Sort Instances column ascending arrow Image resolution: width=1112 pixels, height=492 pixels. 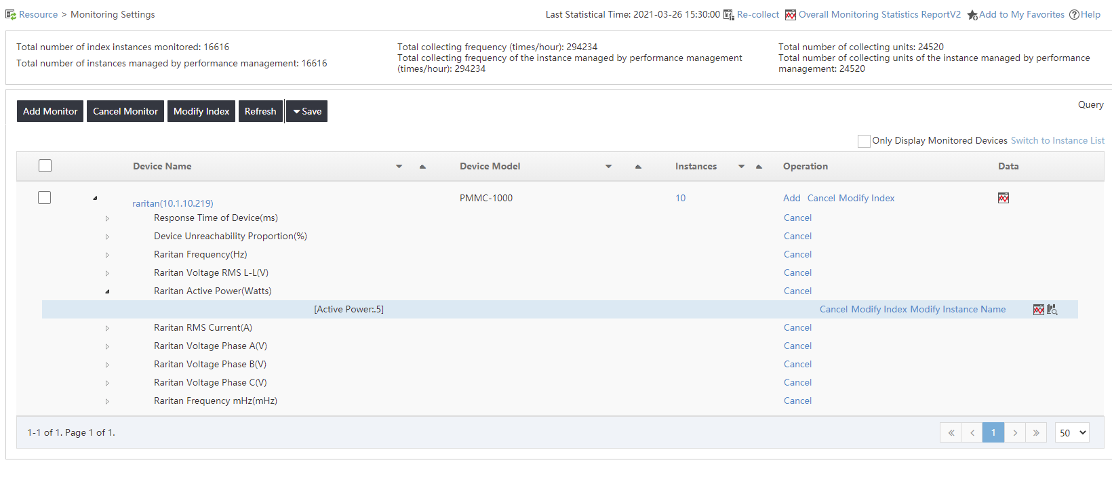click(759, 167)
